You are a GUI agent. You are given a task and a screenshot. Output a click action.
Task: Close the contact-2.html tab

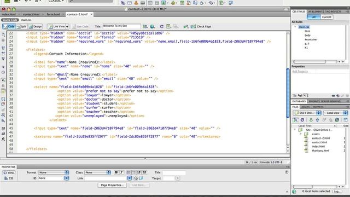pos(91,14)
